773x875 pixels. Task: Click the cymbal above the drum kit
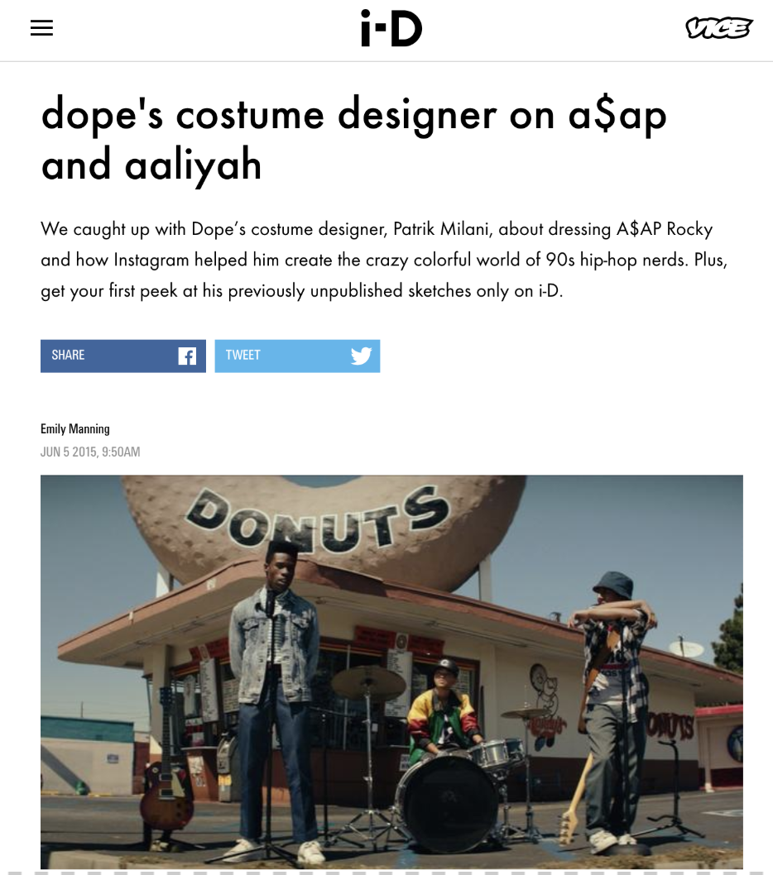pyautogui.click(x=368, y=681)
